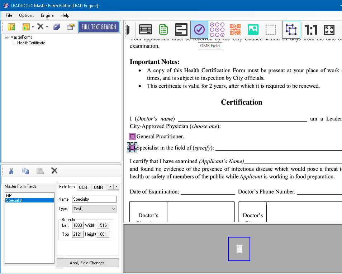
Task: Select Specialist in Master Form Fields list
Action: (29, 200)
